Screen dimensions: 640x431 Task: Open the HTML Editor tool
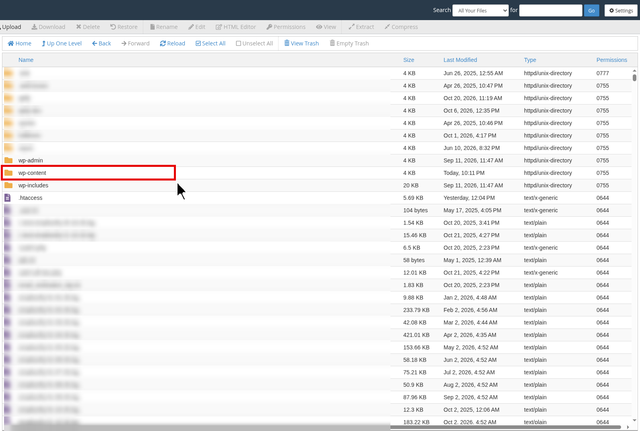pyautogui.click(x=236, y=27)
